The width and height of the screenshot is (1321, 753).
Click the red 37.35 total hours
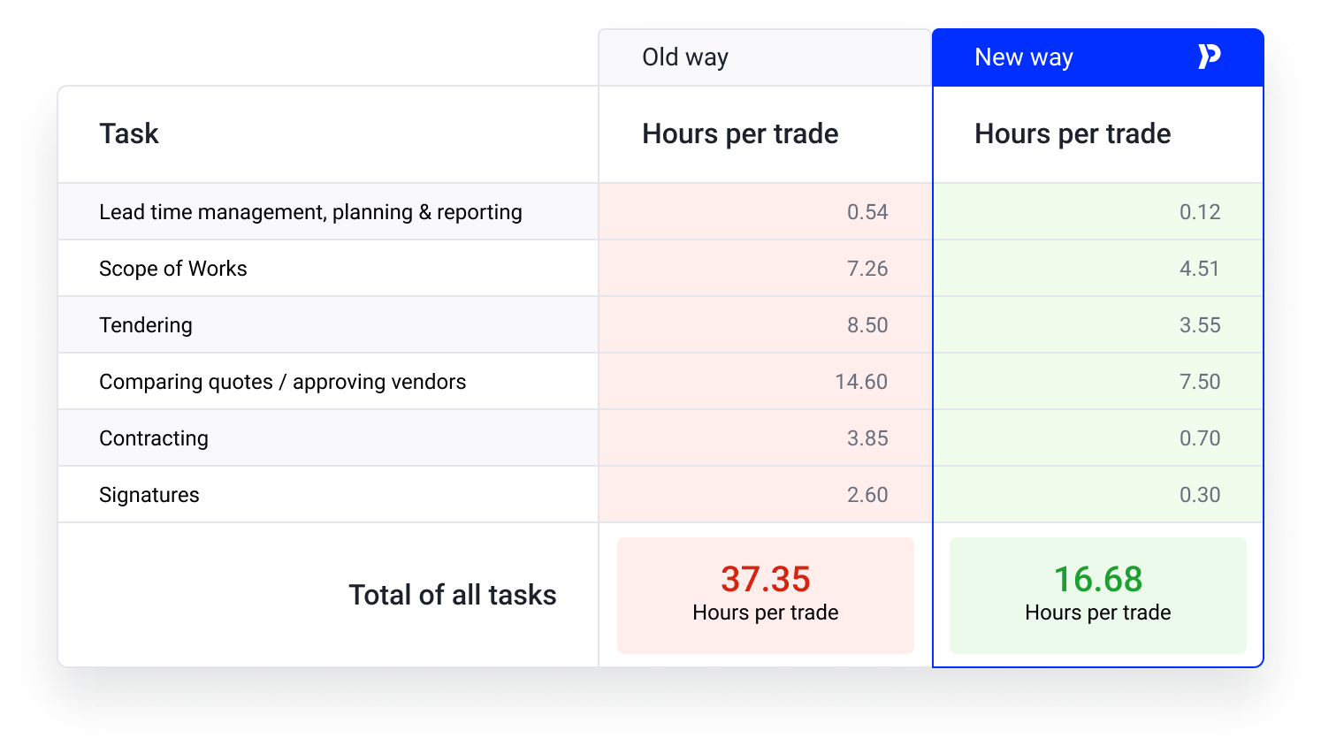pyautogui.click(x=766, y=580)
